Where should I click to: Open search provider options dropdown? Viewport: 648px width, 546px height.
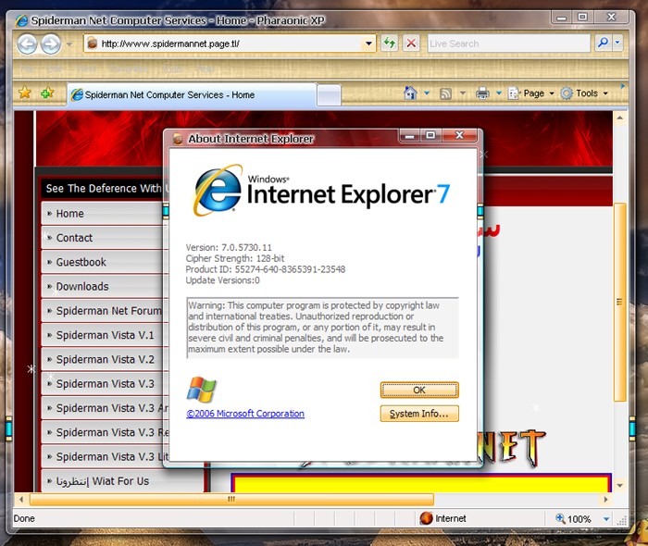(617, 43)
